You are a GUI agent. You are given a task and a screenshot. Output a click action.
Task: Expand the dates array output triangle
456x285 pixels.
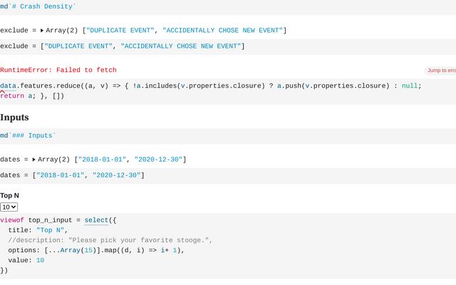tap(36, 160)
